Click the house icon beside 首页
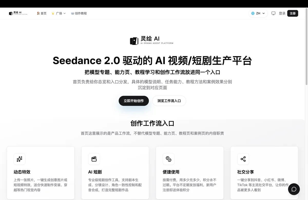The image size is (308, 200). 38,13
